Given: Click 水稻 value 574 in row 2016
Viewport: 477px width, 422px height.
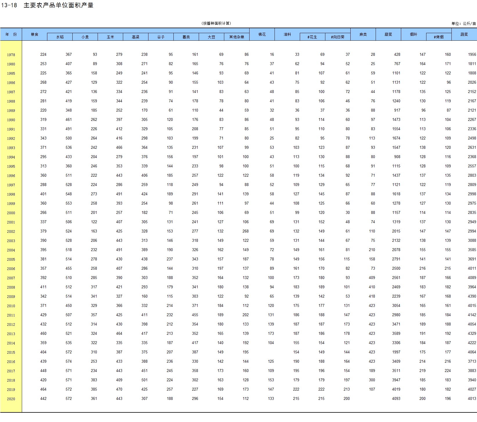Looking at the screenshot, I should coord(69,361).
